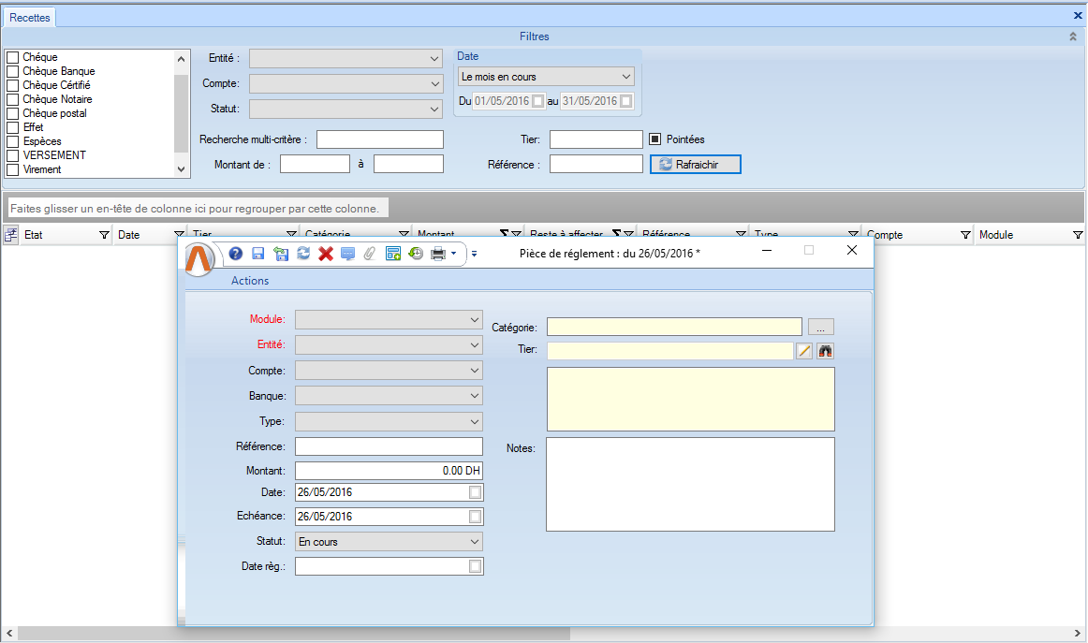Click the Référence input field in dialog
The height and width of the screenshot is (643, 1088).
tap(389, 446)
